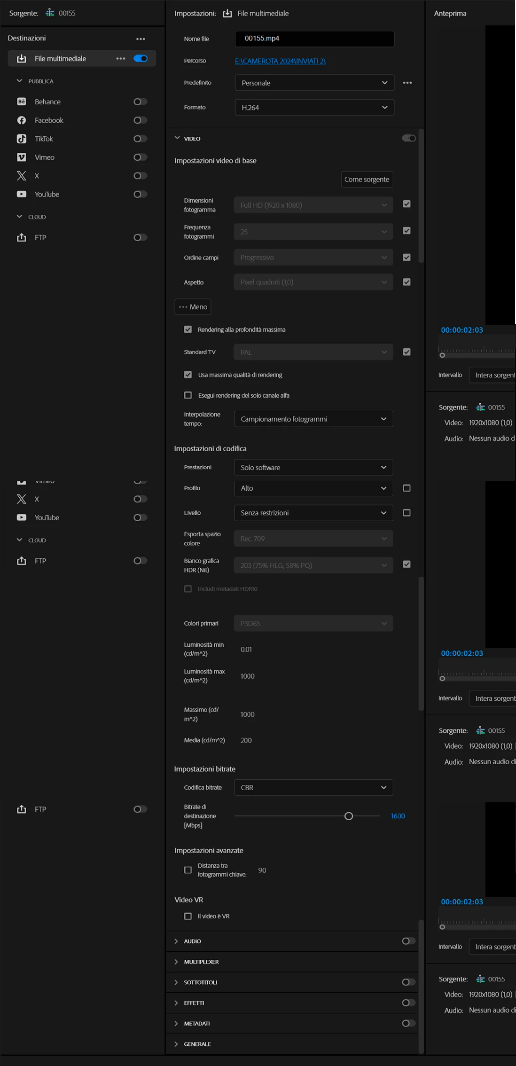Click the Luminosità min value 0.01
516x1066 pixels.
pyautogui.click(x=246, y=649)
